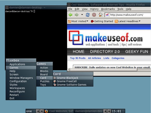Open Action in the Games submenu
Screen dimensions: 151x113
point(45,68)
